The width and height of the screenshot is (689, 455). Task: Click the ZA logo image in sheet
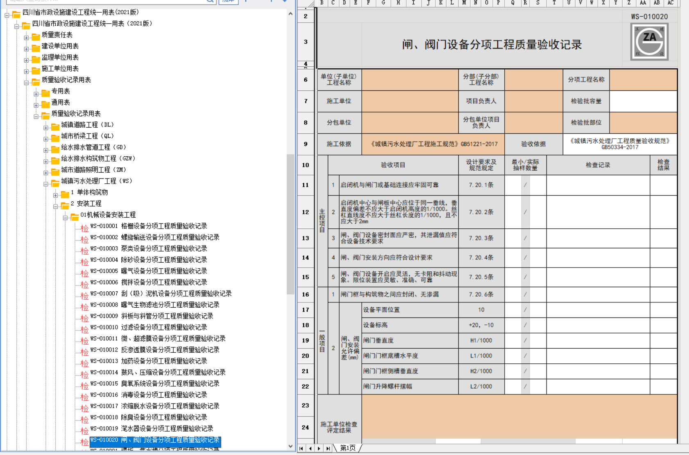tap(649, 42)
